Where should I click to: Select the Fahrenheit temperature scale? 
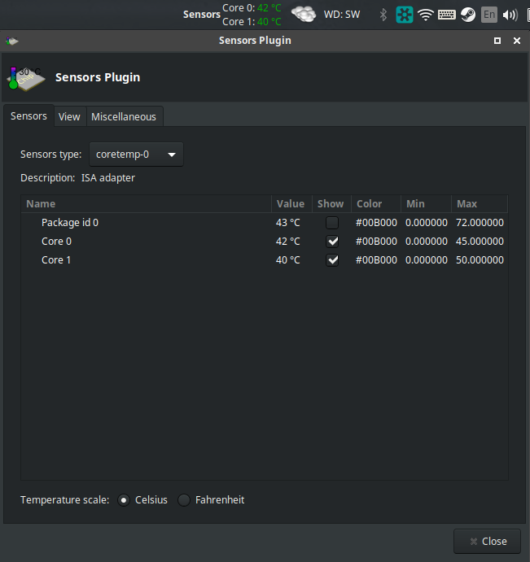[184, 500]
